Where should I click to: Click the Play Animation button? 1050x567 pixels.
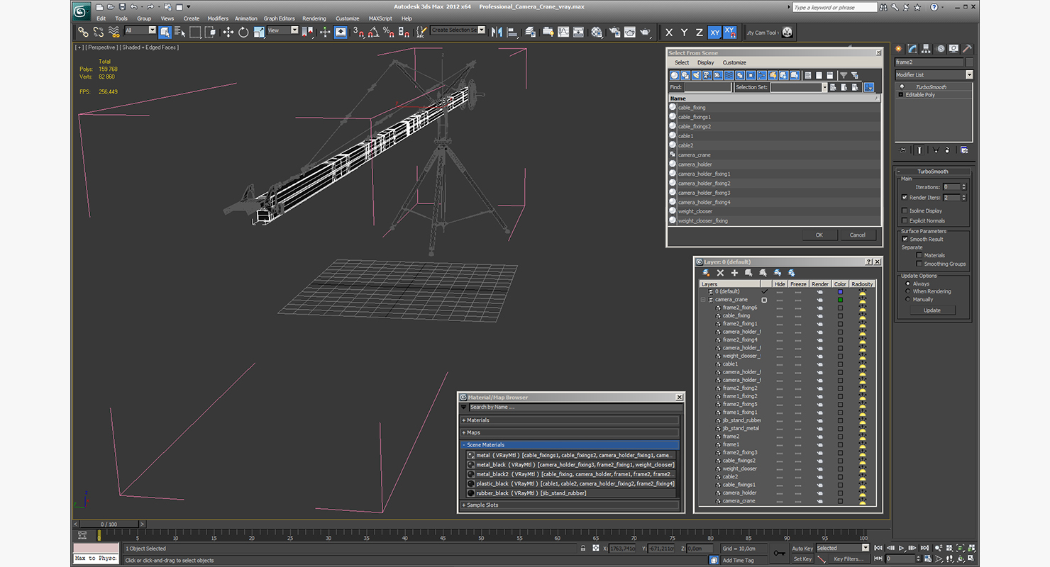pyautogui.click(x=902, y=548)
